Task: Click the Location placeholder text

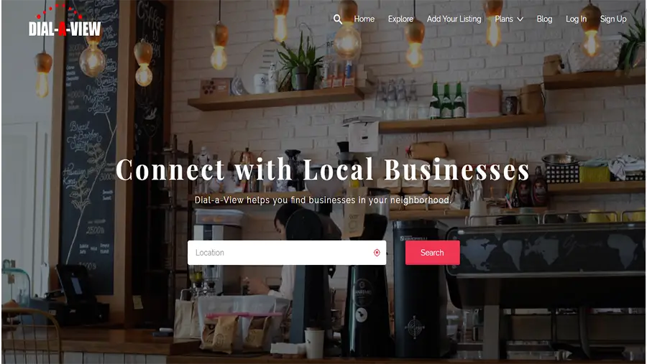Action: tap(210, 253)
